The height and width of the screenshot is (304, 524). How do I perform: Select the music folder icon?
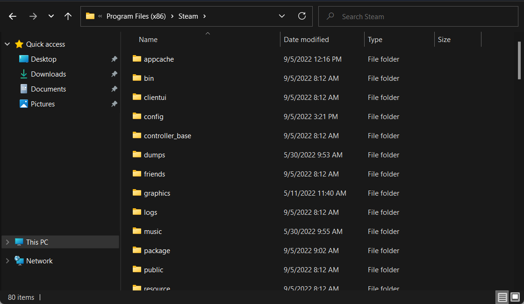click(136, 231)
